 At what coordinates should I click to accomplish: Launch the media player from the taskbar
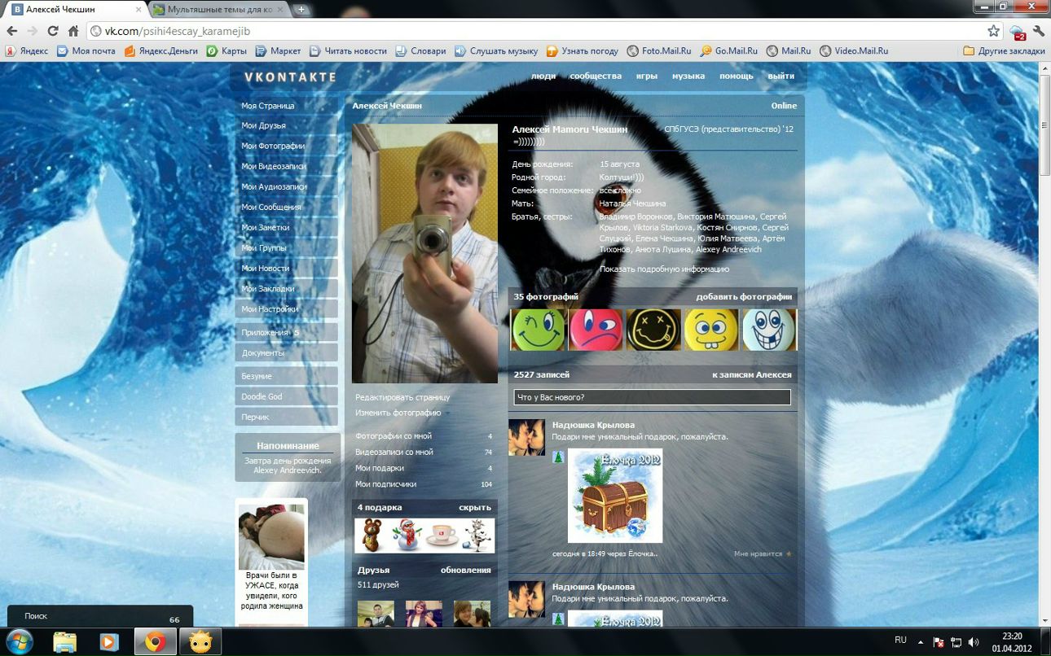point(109,641)
